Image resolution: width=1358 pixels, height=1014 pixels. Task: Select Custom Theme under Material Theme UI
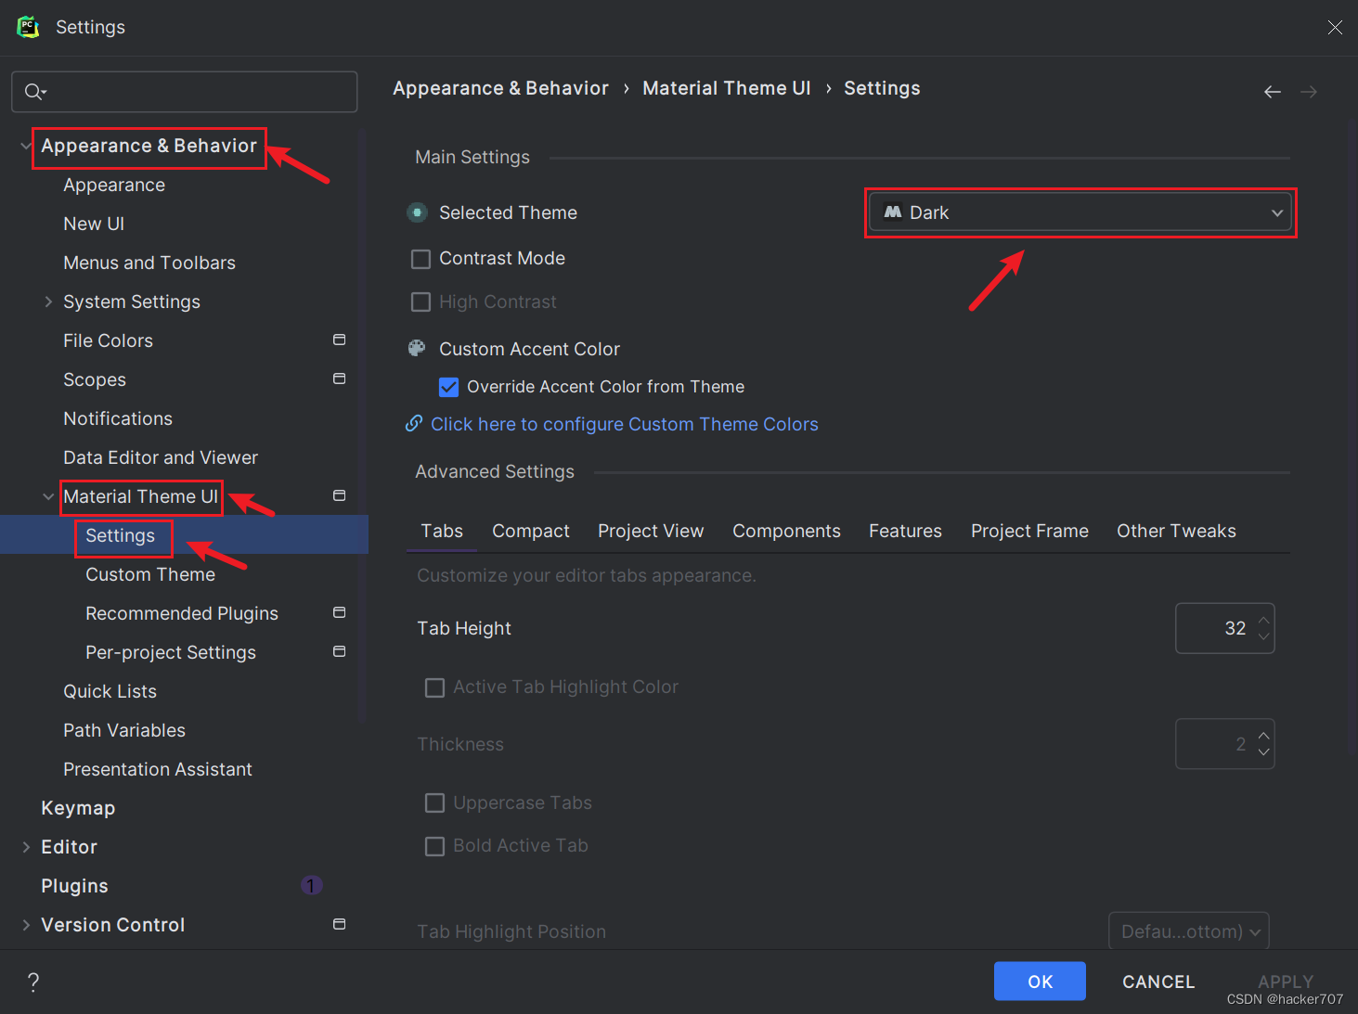pos(150,574)
